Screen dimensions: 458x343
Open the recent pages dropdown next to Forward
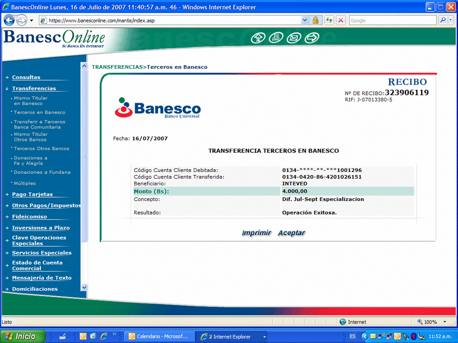[31, 20]
